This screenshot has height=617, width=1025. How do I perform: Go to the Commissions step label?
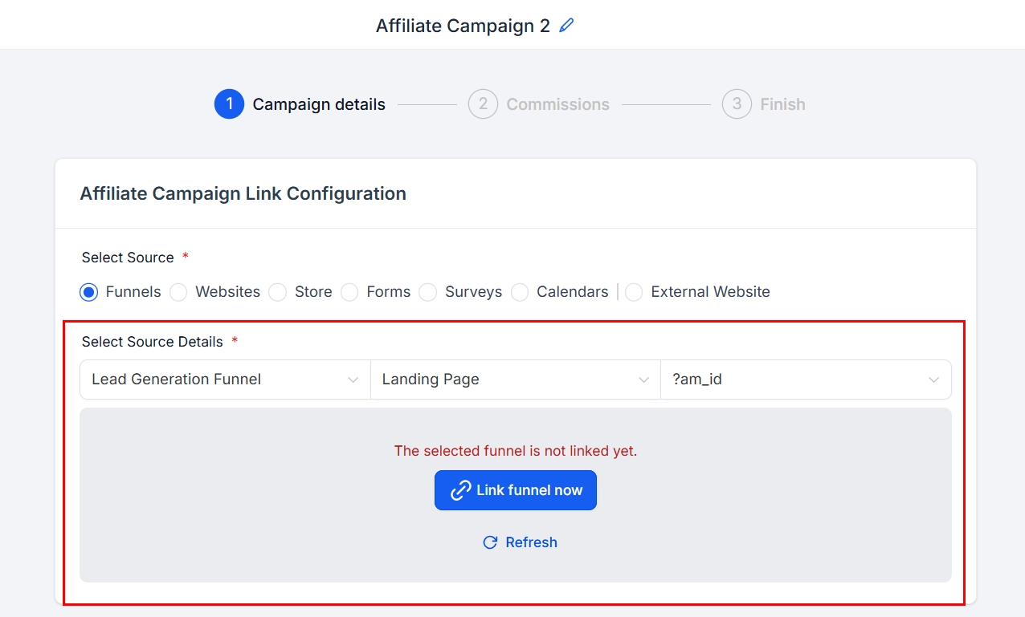557,104
